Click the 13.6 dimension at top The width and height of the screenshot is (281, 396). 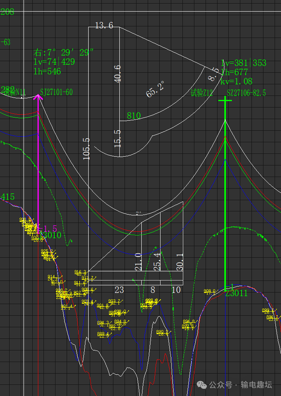point(104,26)
